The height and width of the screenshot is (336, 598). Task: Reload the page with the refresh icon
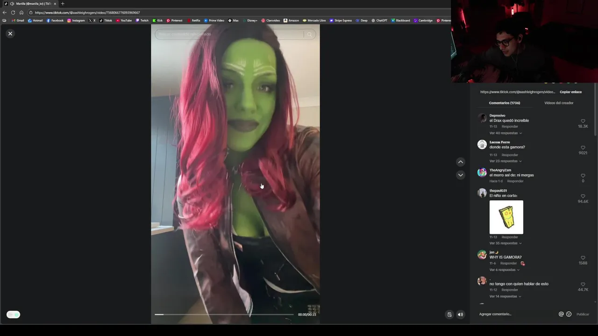point(13,13)
